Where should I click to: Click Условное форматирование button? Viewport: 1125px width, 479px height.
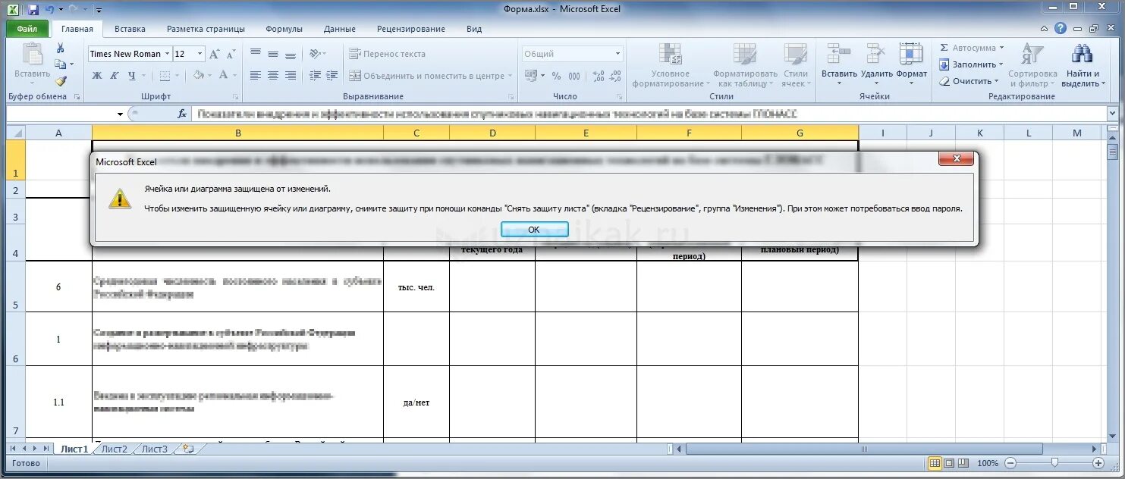(x=671, y=66)
